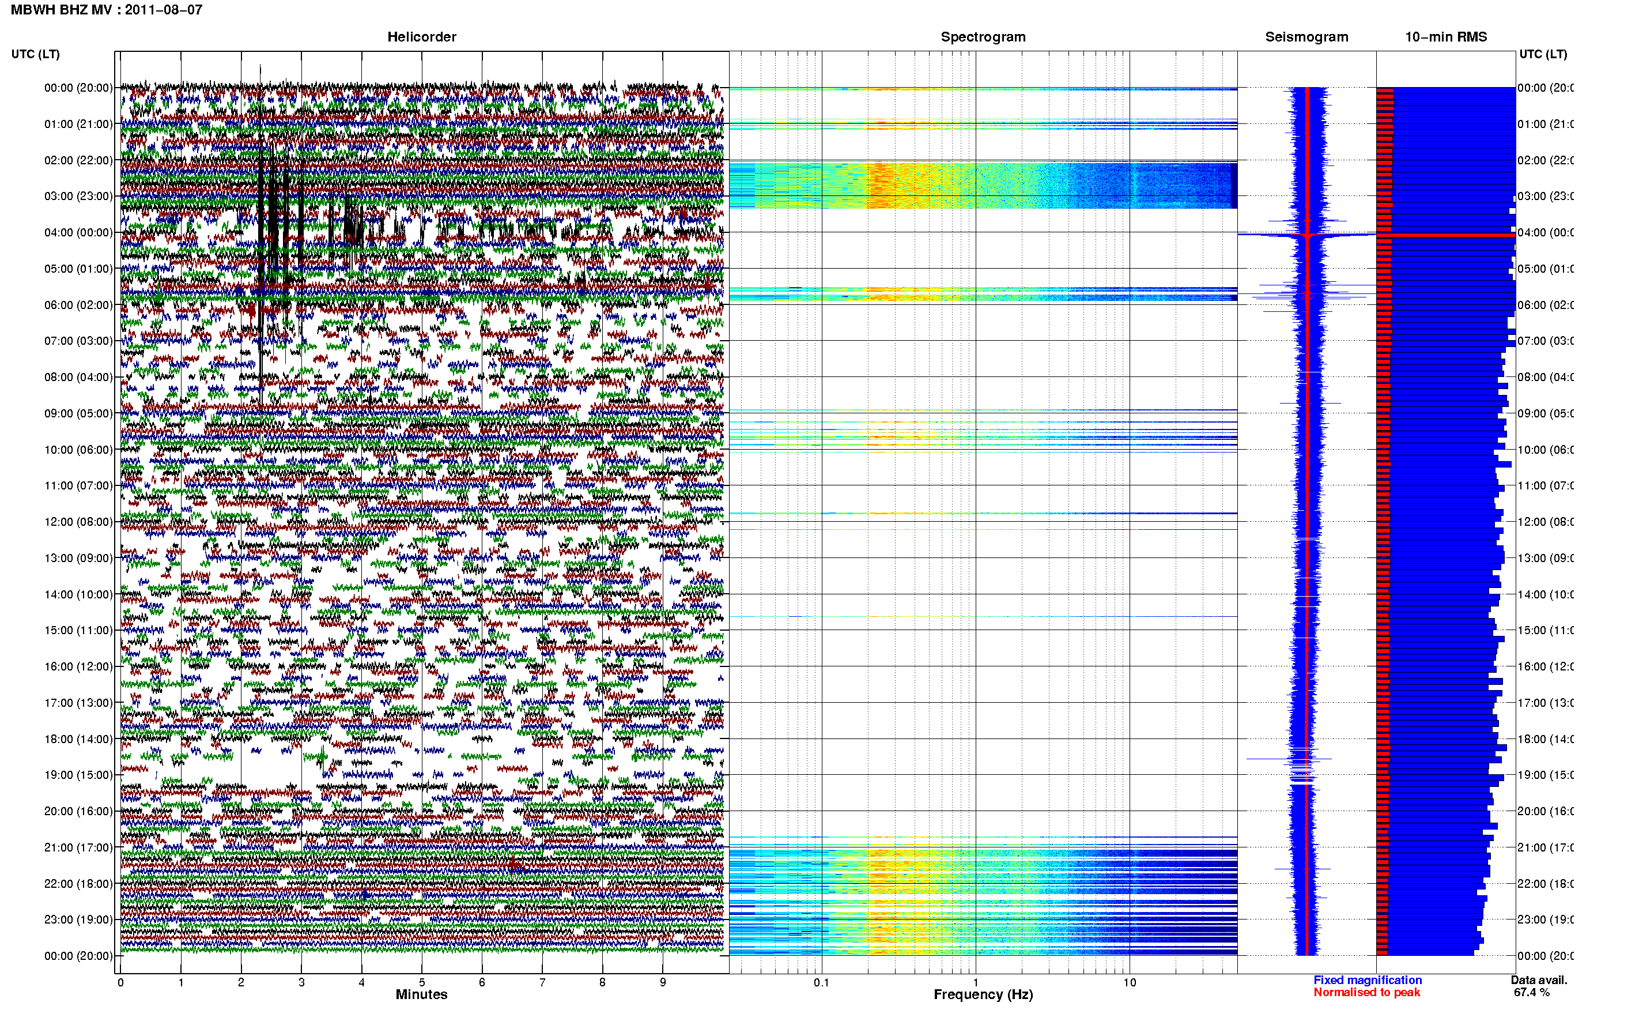Screen dimensions: 1639x1025
Task: Select the Spectrogram panel heading
Action: click(983, 37)
